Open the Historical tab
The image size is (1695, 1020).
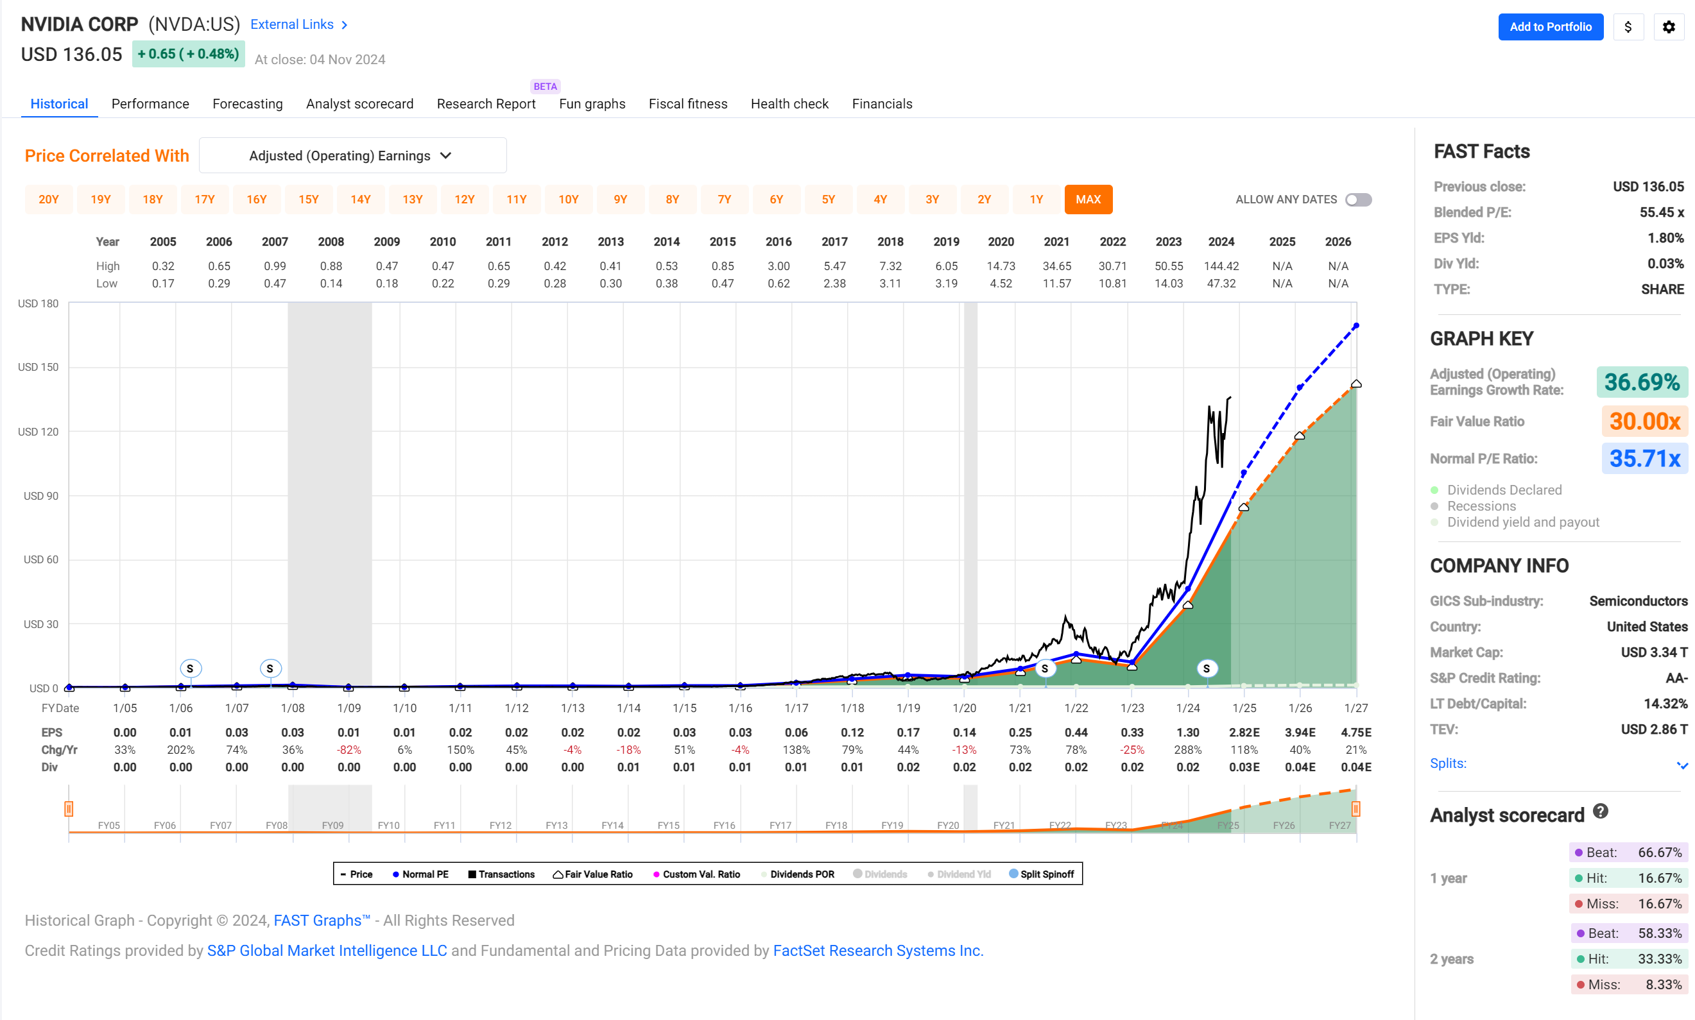(x=59, y=104)
